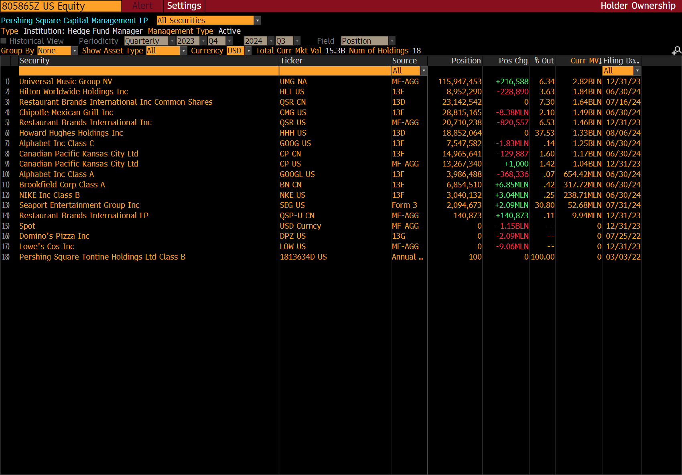Click the QSR CN ticker cell

[293, 102]
